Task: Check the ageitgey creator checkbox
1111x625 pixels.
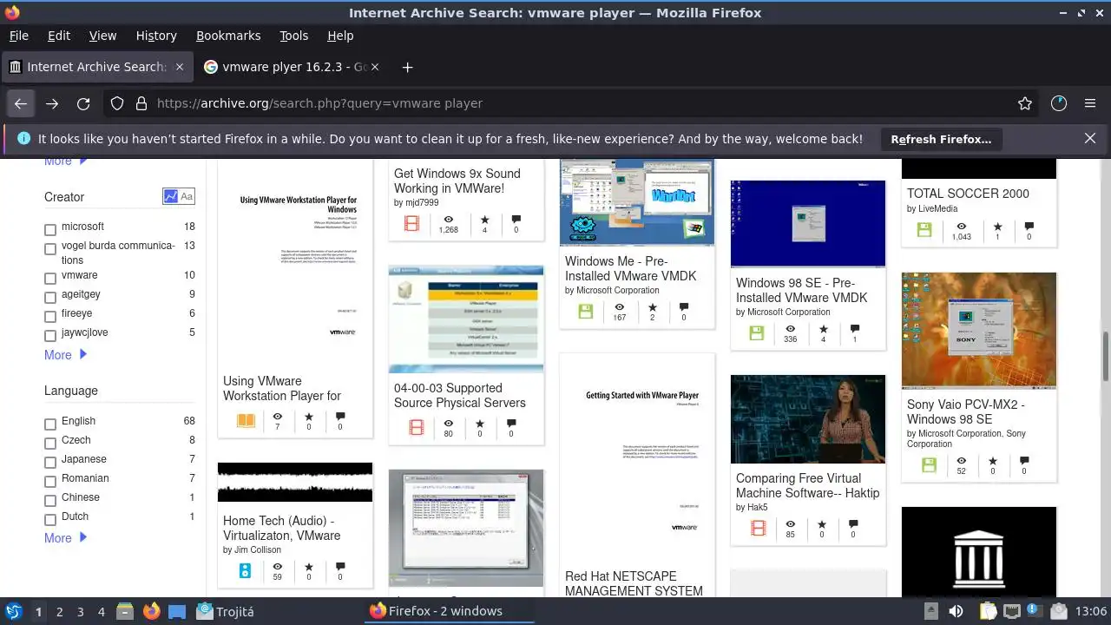Action: [x=50, y=298]
